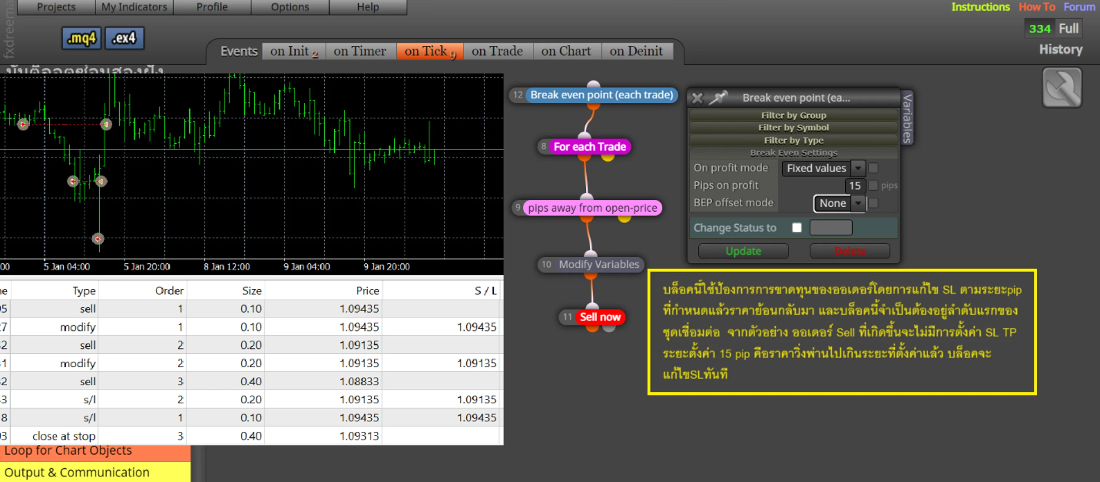Viewport: 1100px width, 482px height.
Task: Switch to the on Init events tab
Action: pyautogui.click(x=294, y=51)
